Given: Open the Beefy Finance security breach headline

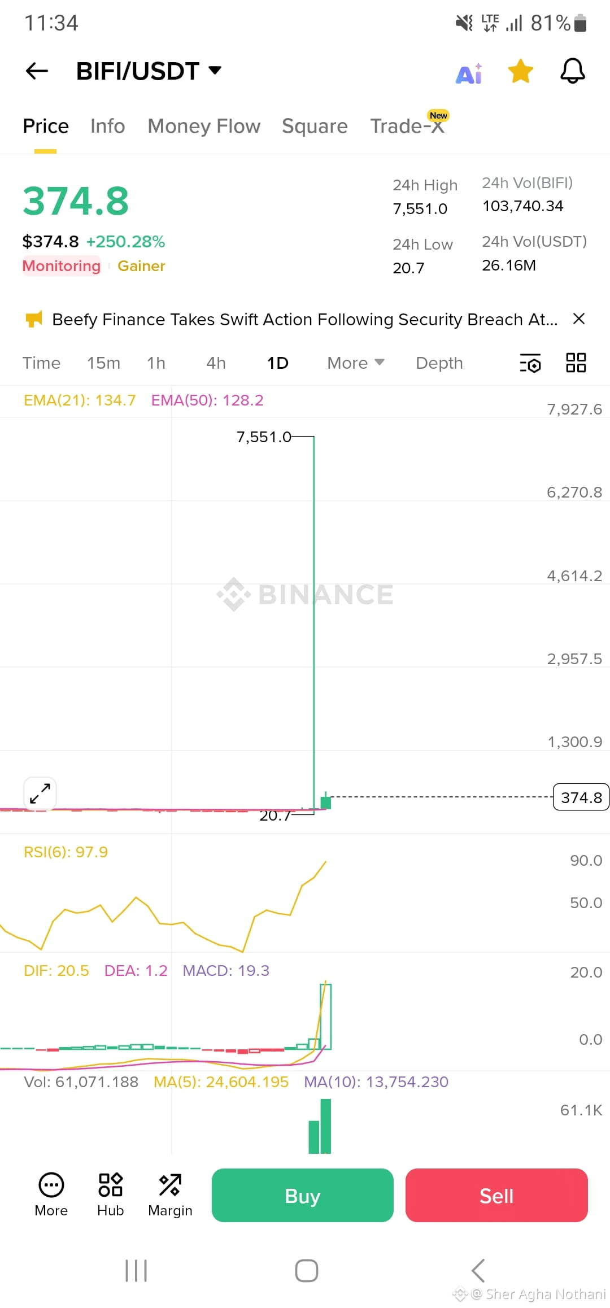Looking at the screenshot, I should coord(305,320).
